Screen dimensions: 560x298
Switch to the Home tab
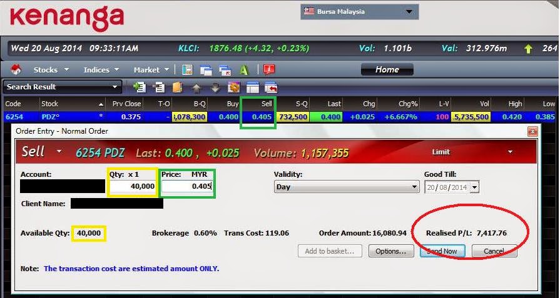coord(387,69)
